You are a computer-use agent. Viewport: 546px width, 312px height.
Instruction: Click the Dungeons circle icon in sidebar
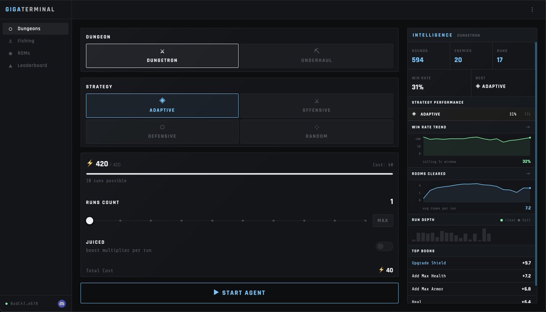(10, 29)
